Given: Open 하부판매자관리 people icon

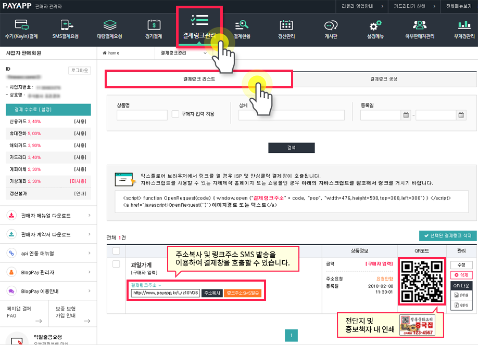Looking at the screenshot, I should coord(420,24).
